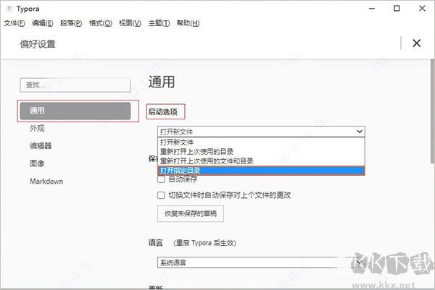Open the 编辑(E) menu
Screen dimensions: 435x290
[43, 23]
